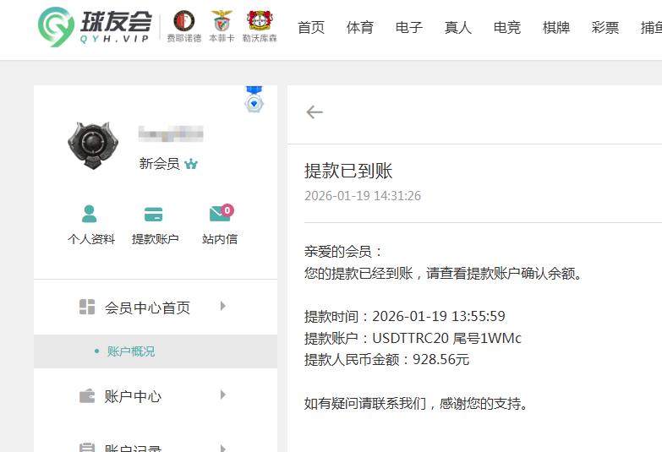Click the crown icon beside 新会员

(x=191, y=164)
